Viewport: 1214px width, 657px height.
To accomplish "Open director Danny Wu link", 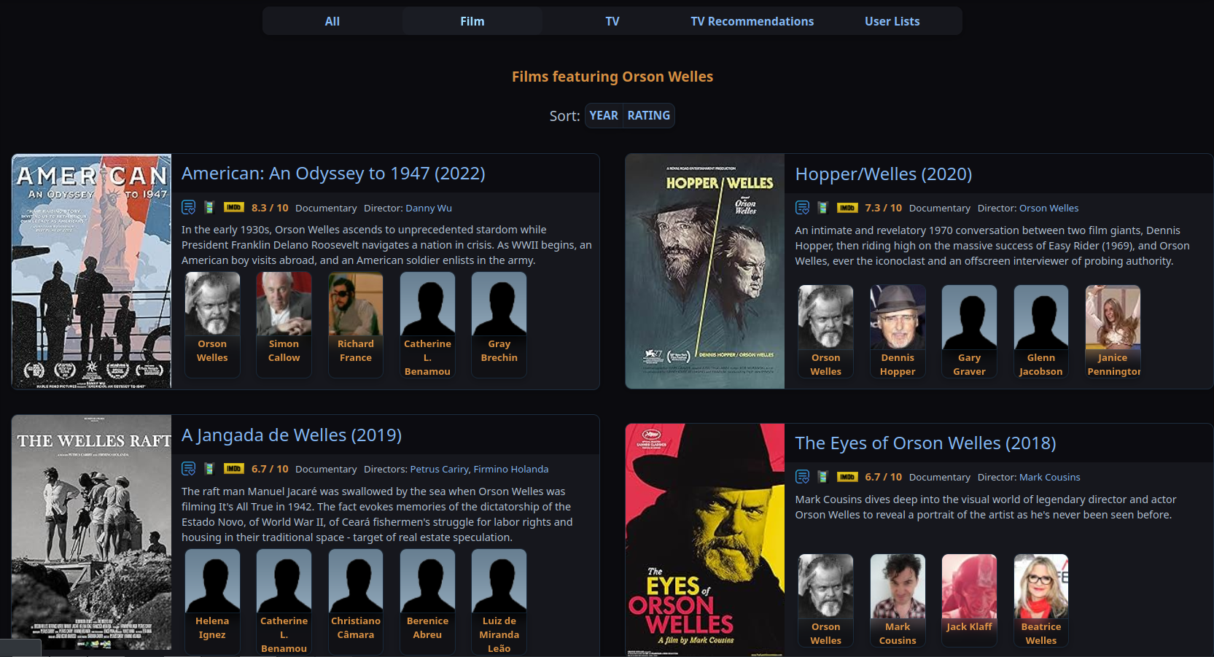I will click(x=429, y=208).
